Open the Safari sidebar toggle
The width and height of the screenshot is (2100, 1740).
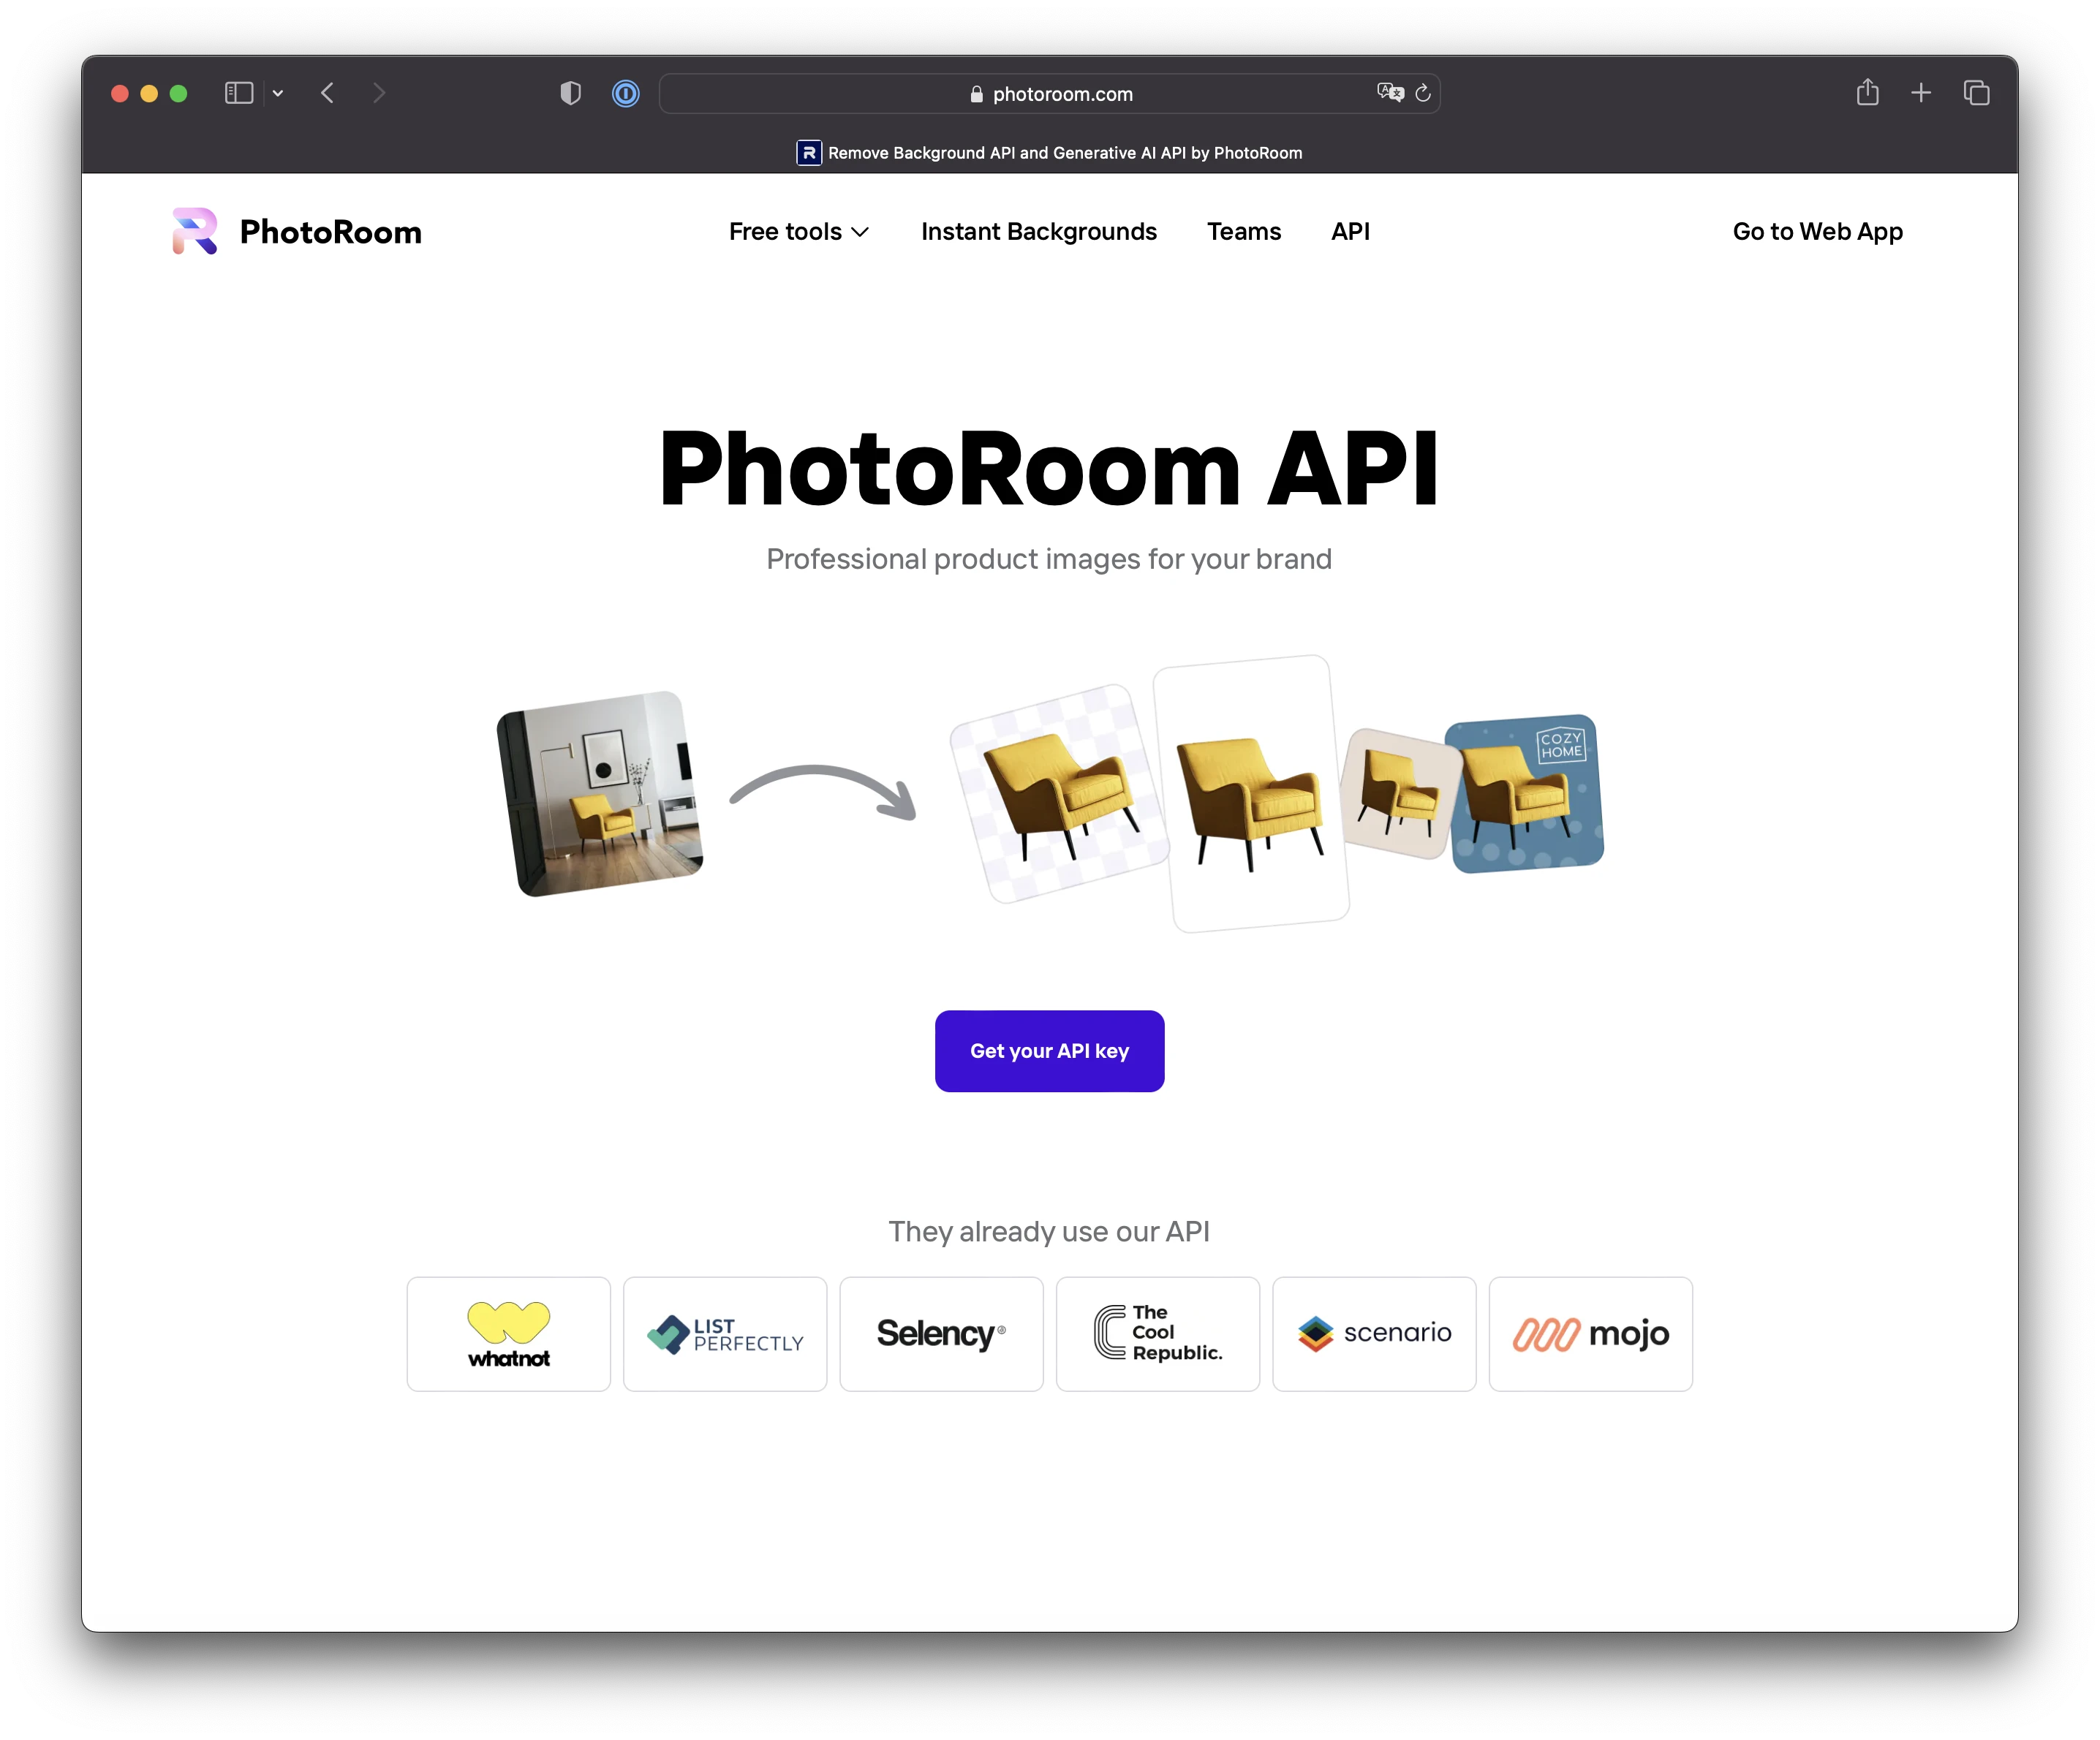(239, 93)
